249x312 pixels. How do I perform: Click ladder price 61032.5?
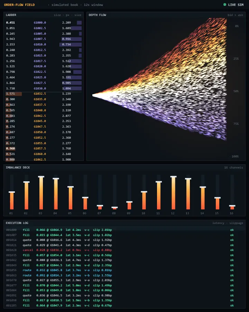pos(40,94)
